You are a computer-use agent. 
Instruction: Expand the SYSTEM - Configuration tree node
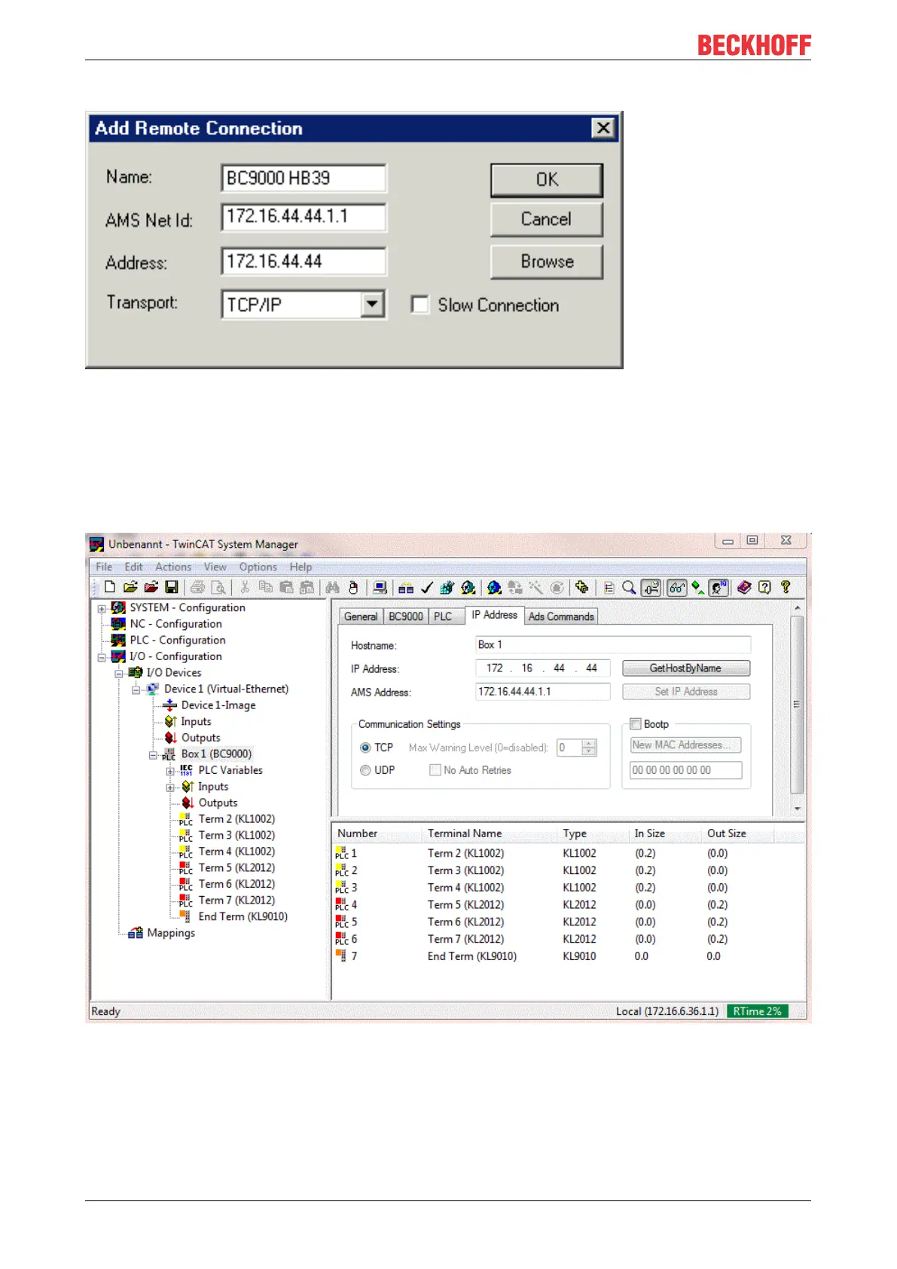[102, 608]
